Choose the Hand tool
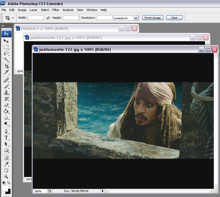 6,170
